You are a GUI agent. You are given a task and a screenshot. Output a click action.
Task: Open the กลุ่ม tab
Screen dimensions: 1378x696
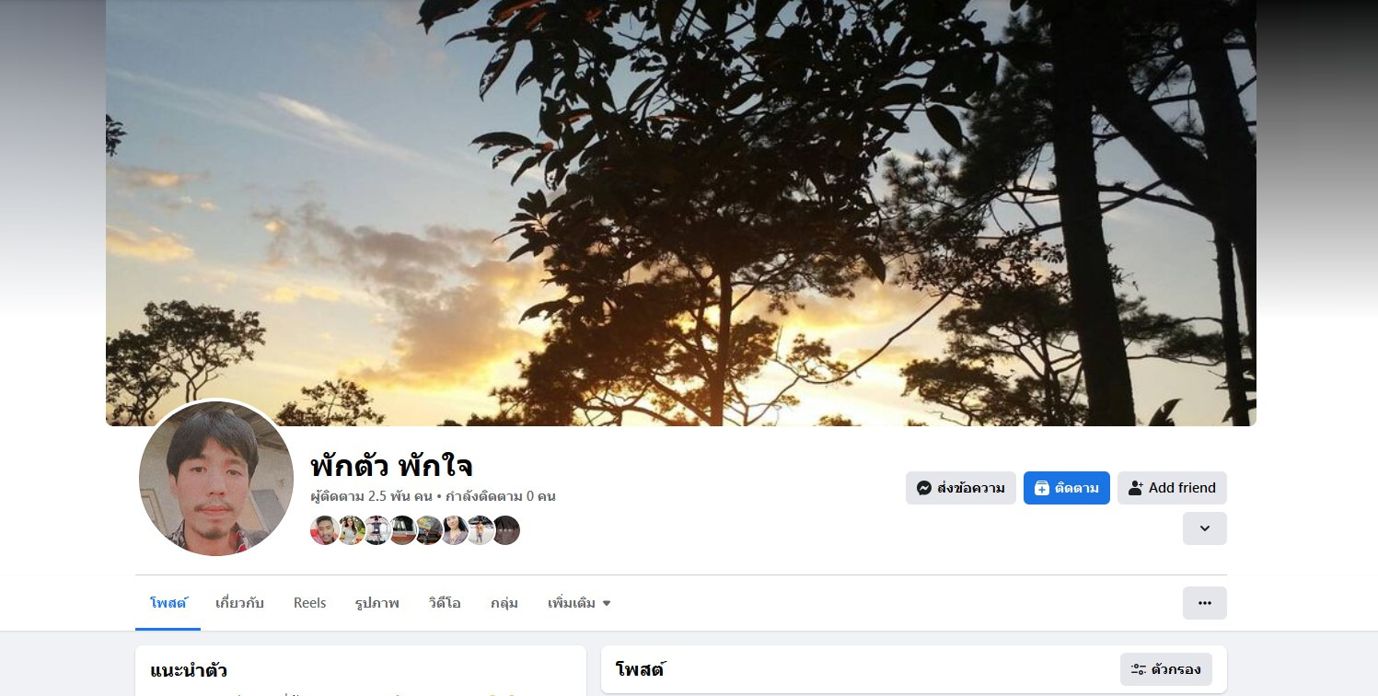pyautogui.click(x=504, y=603)
